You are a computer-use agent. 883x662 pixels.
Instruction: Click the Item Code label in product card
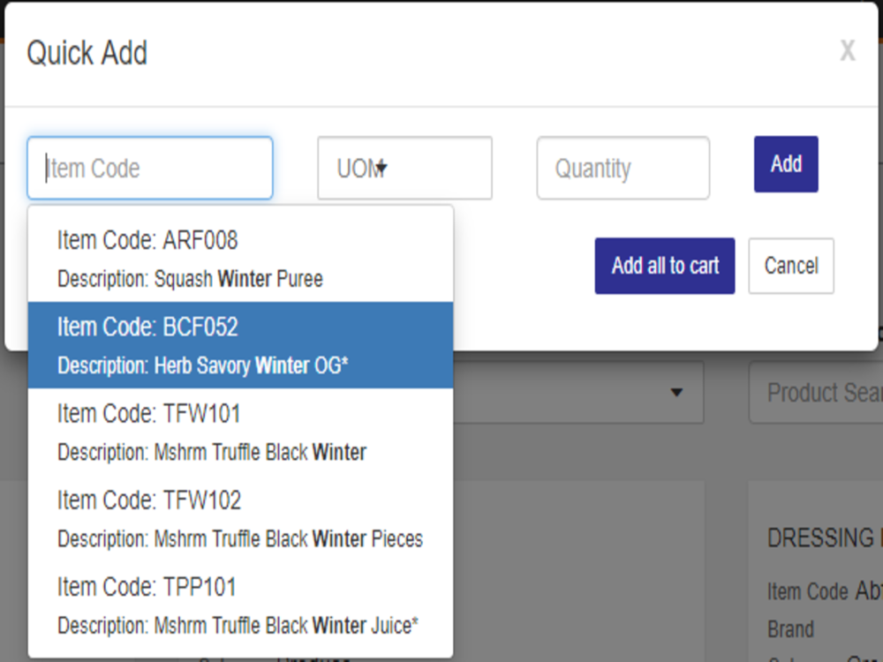(808, 591)
